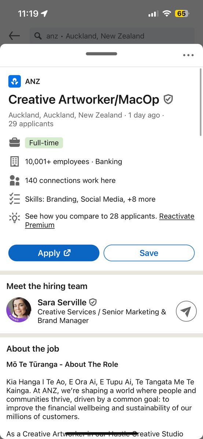Open the Reactivate Premium link
The image size is (203, 439).
[x=110, y=221]
